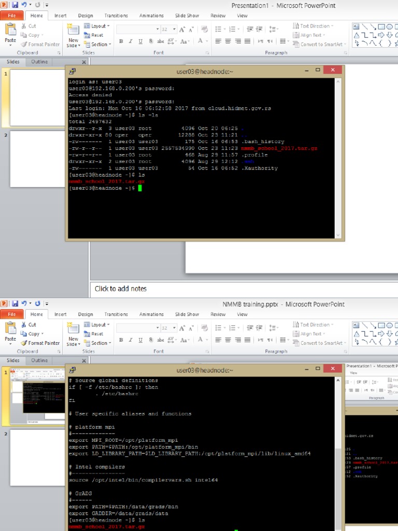Select slide 1 thumbnail in NMMB training panel
This screenshot has height=531, width=398.
click(x=37, y=396)
